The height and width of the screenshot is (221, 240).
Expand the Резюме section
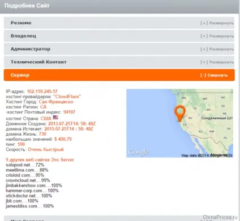[x=119, y=23]
